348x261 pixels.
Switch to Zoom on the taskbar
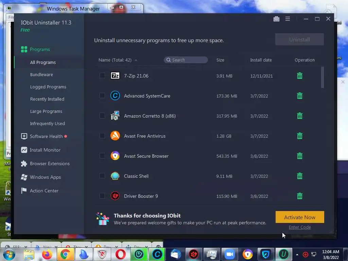point(229,254)
